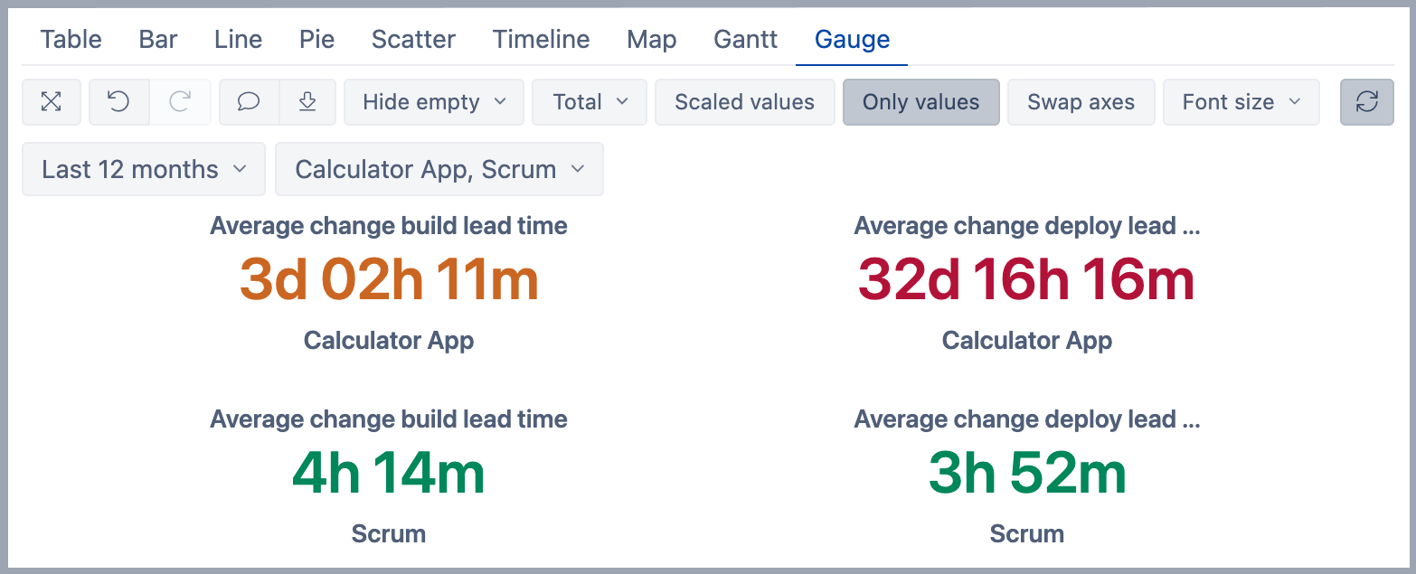Open the comment bubble icon
Image resolution: width=1416 pixels, height=574 pixels.
(x=249, y=102)
